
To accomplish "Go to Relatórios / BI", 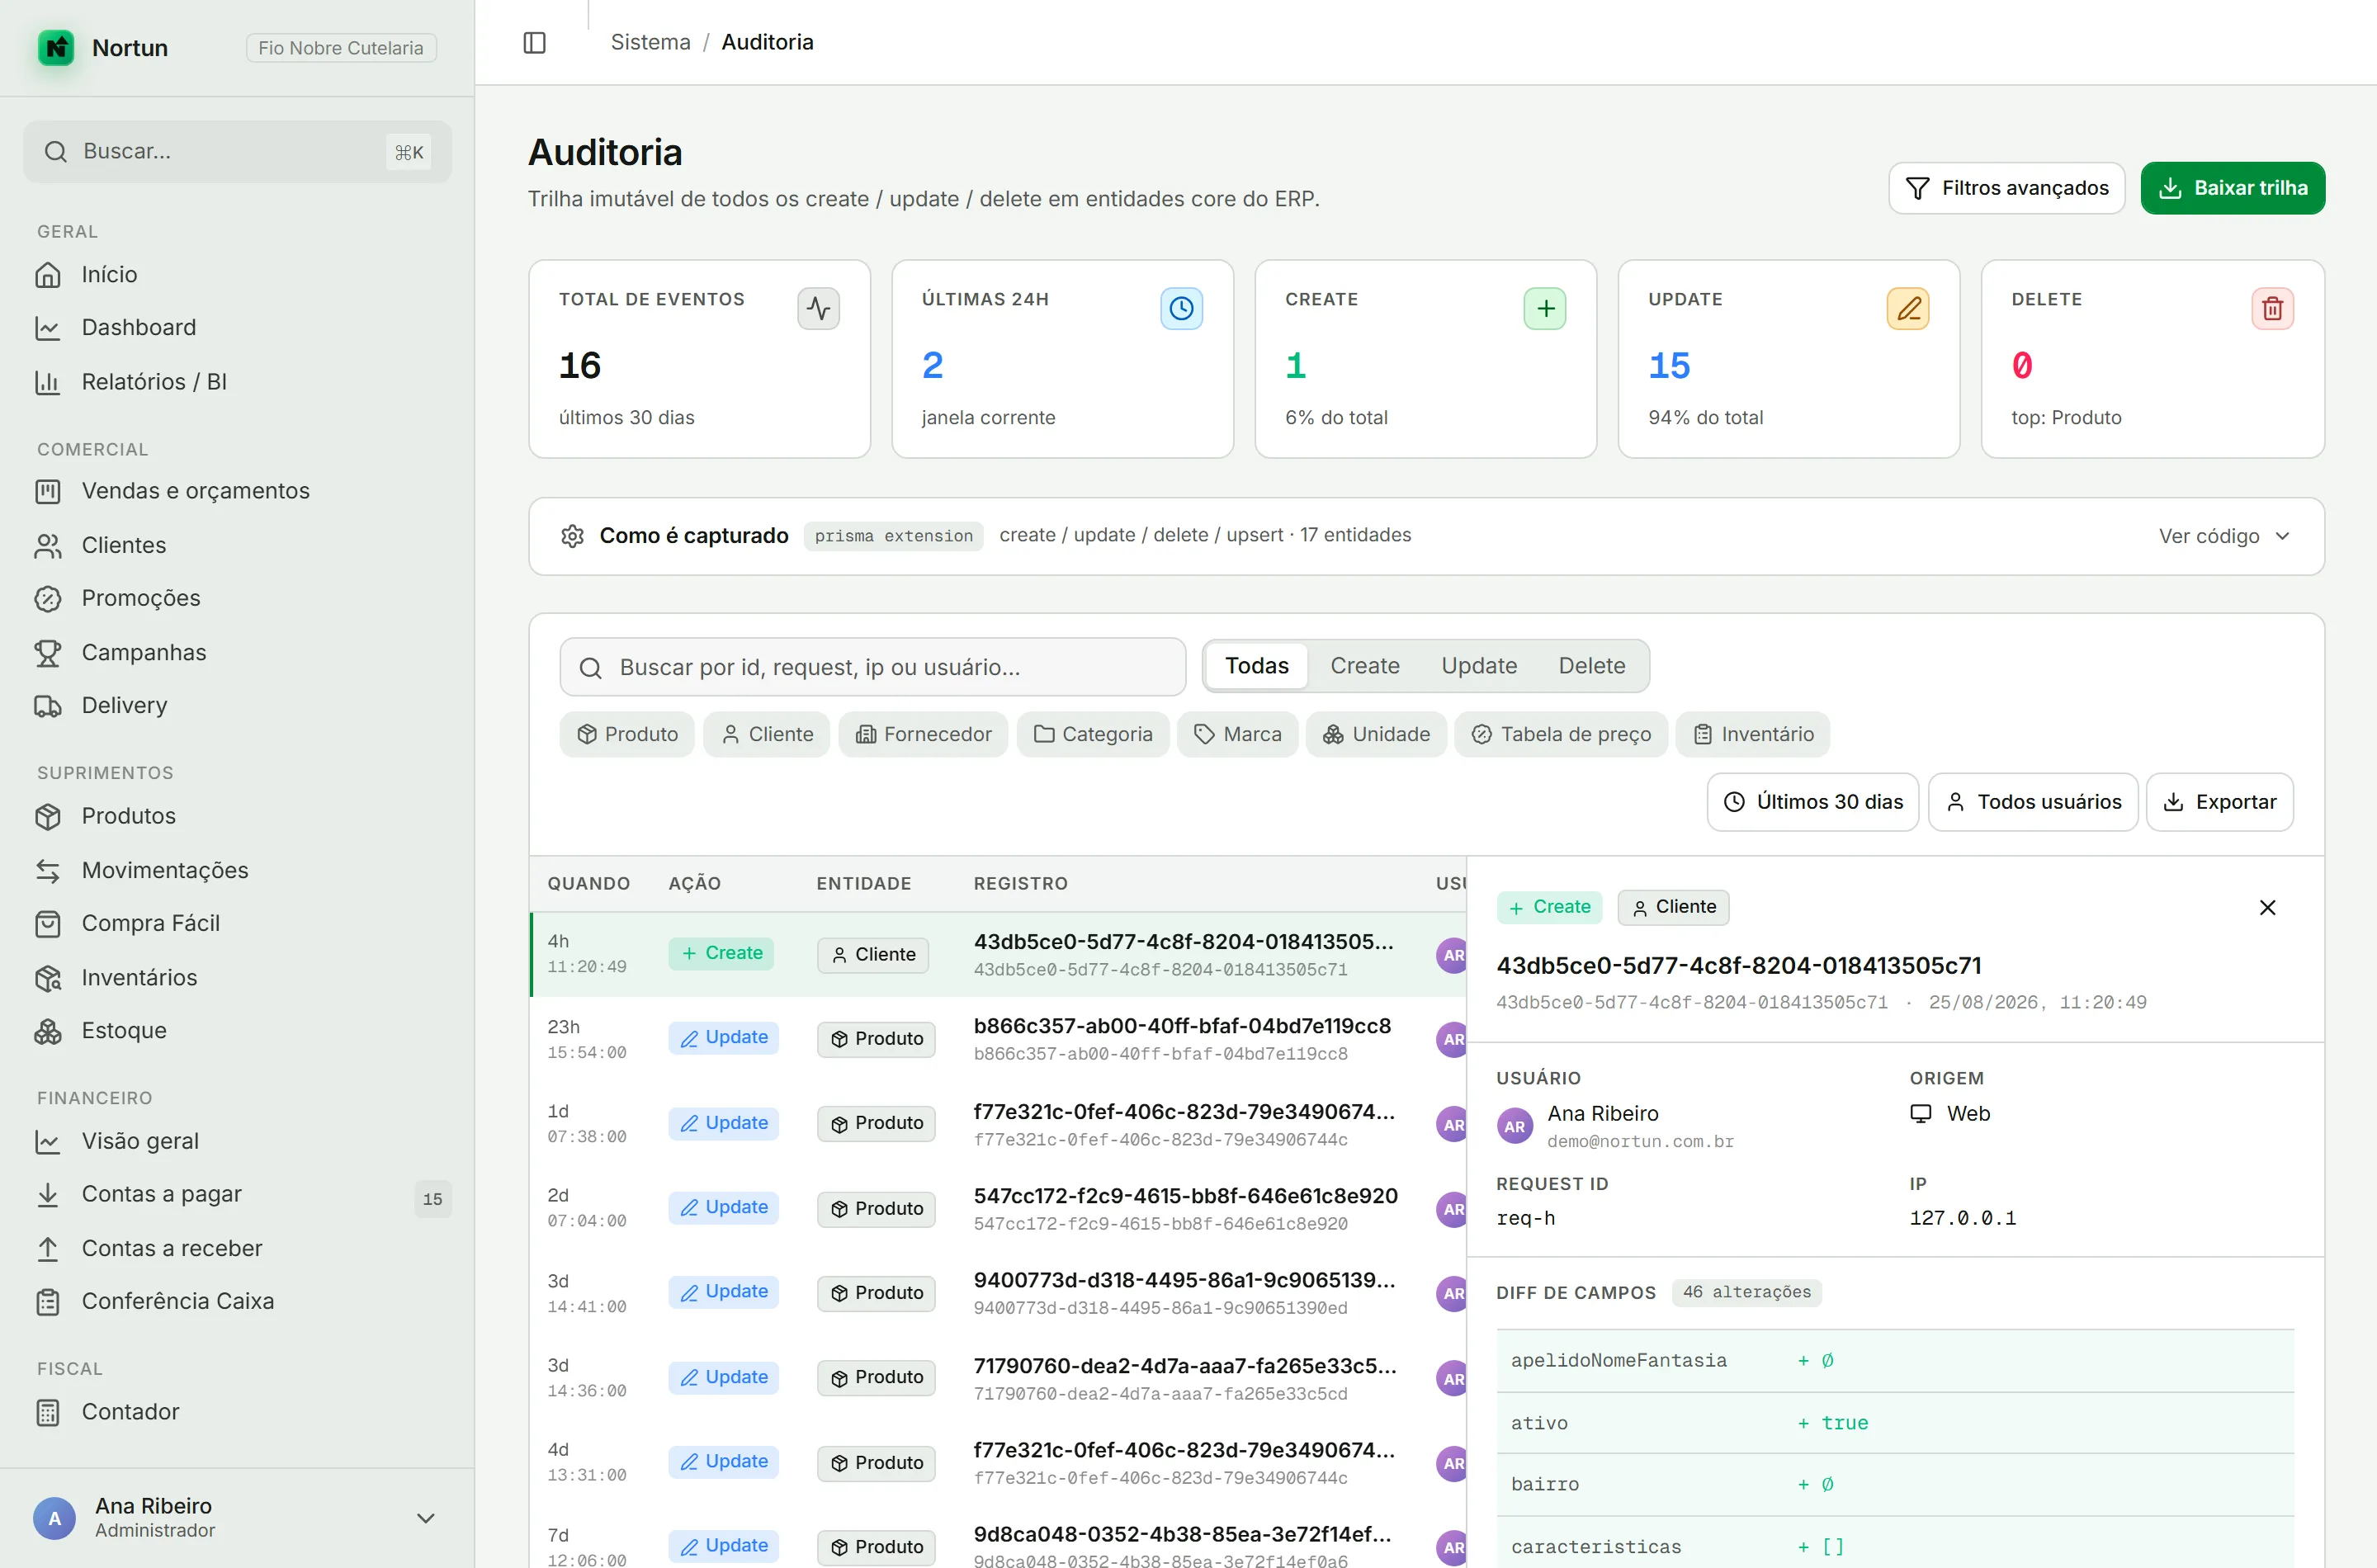I will (237, 382).
